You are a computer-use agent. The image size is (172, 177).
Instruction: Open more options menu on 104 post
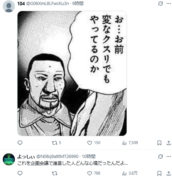[x=169, y=4]
